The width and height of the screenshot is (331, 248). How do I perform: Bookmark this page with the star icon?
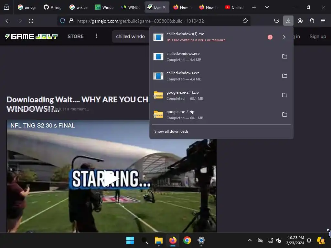click(x=245, y=21)
